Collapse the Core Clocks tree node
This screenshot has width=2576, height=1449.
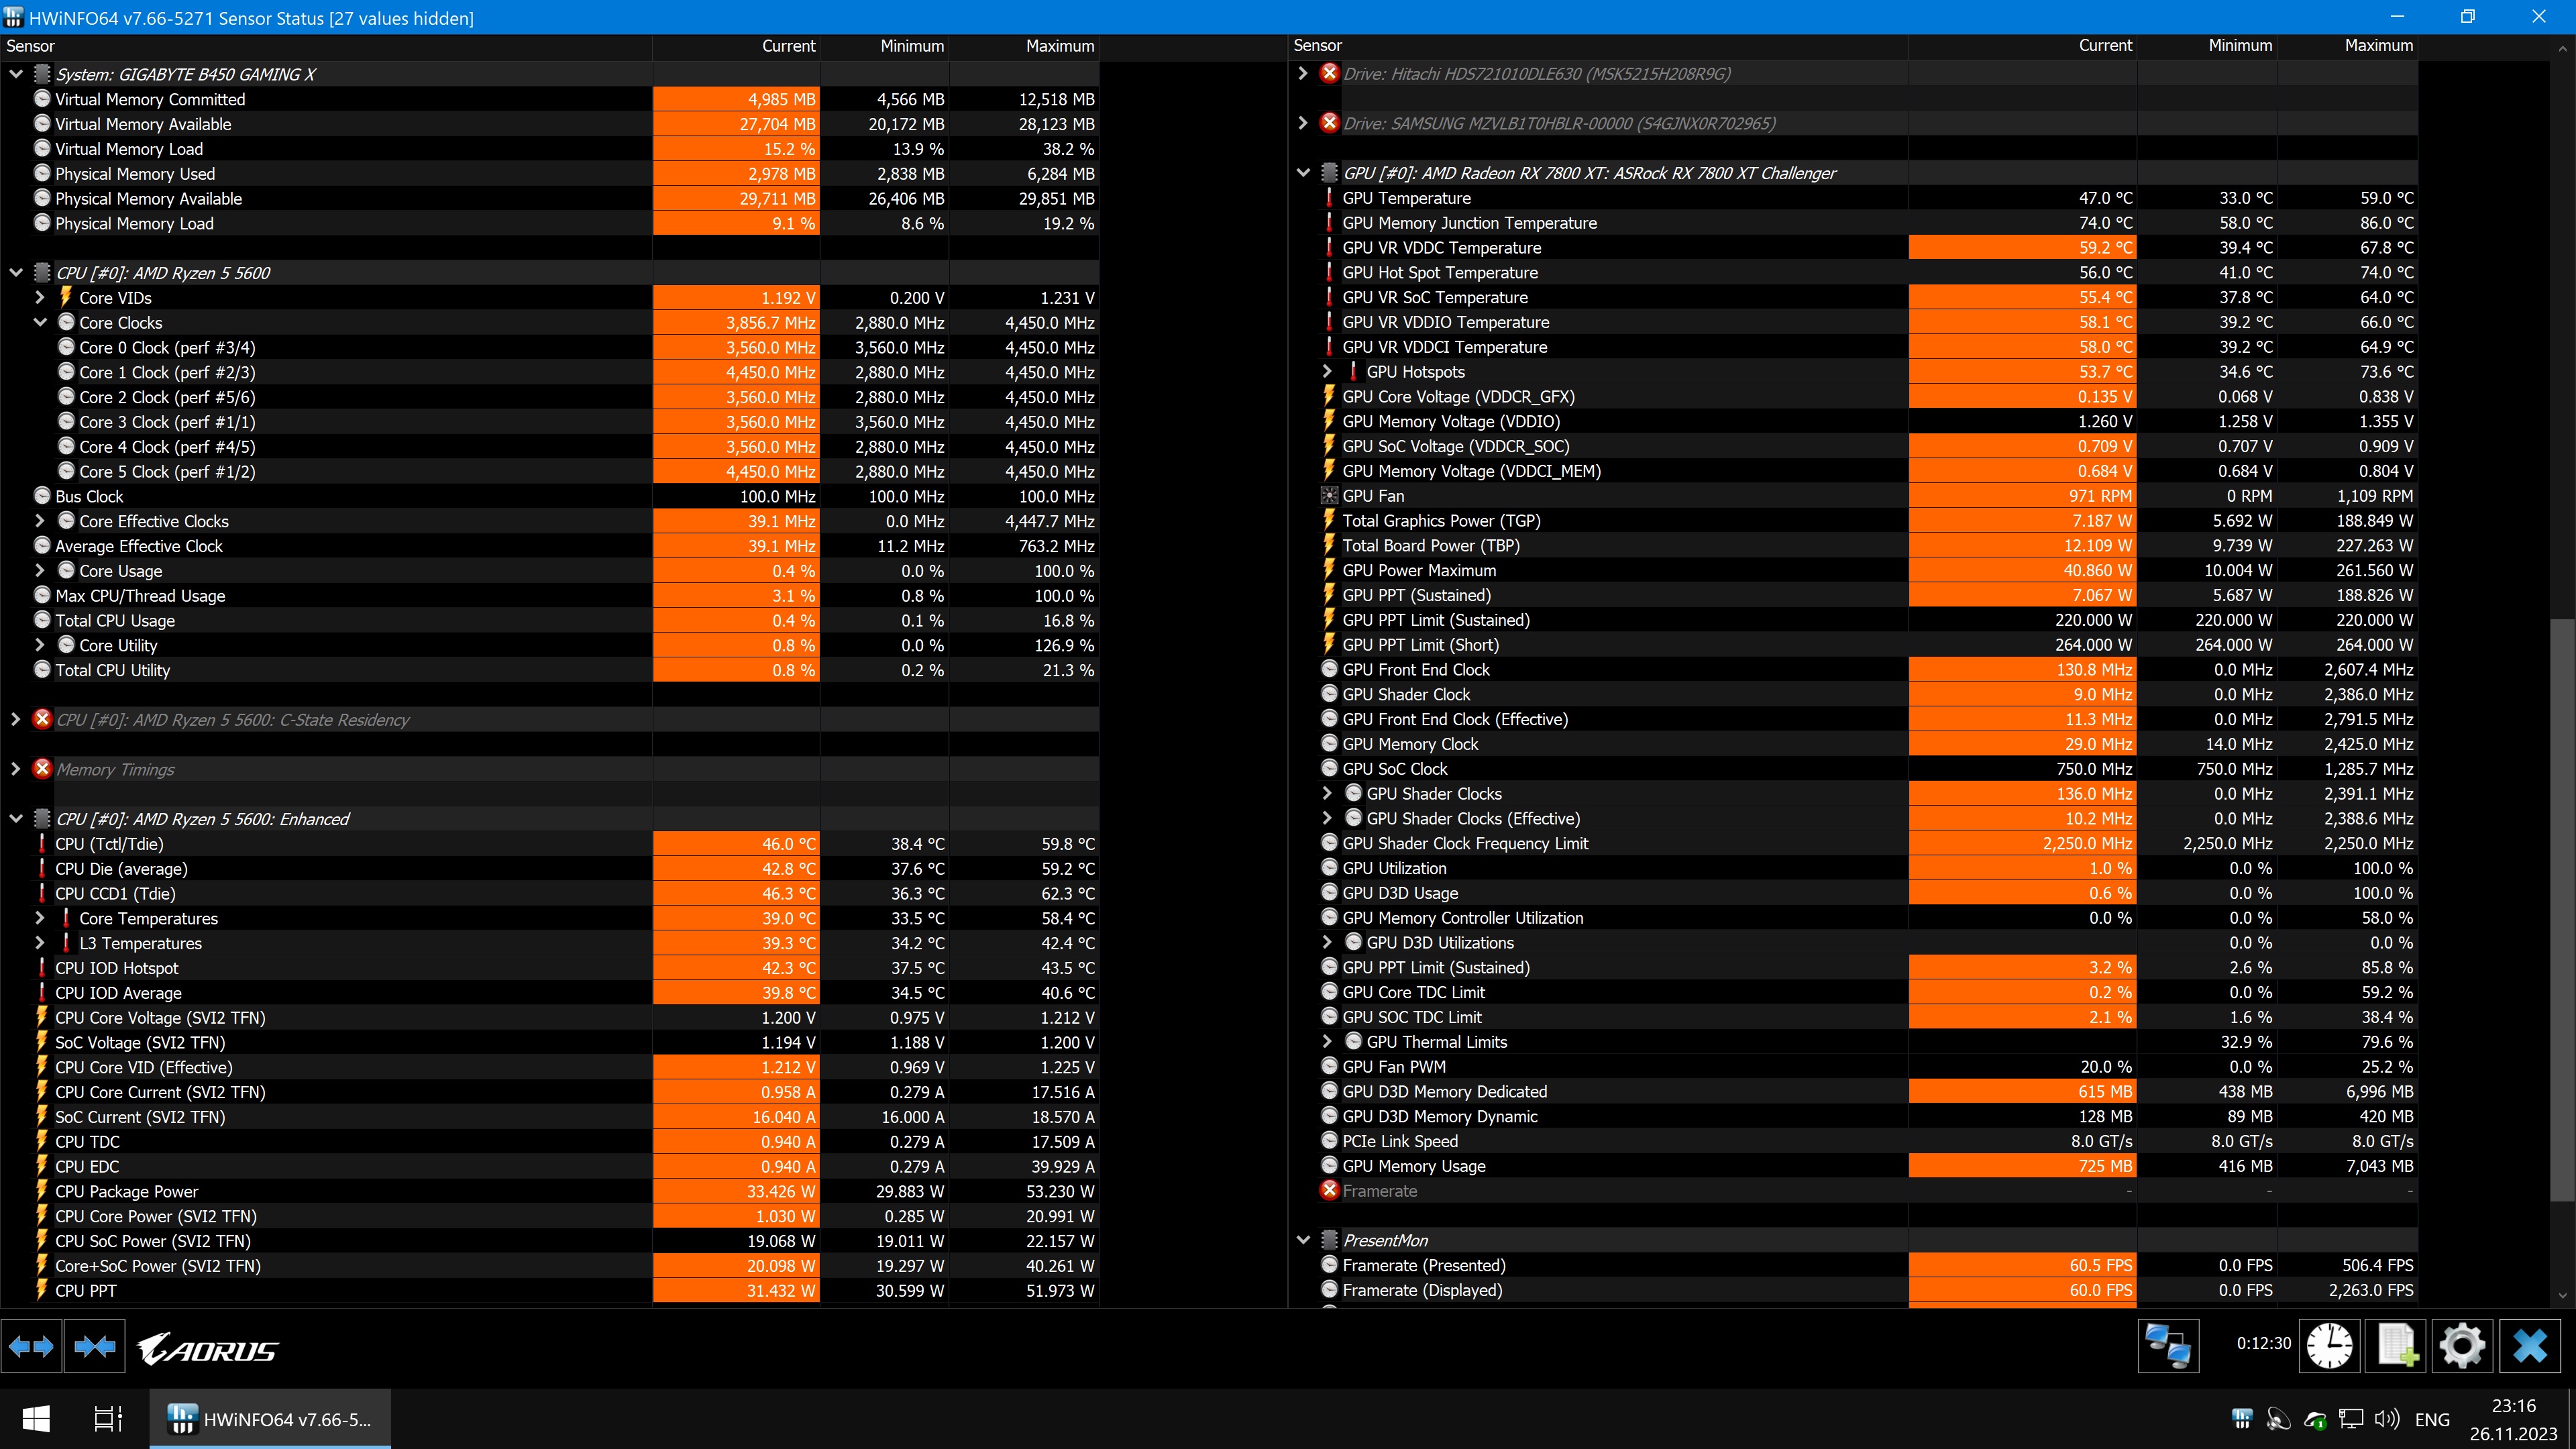tap(40, 322)
